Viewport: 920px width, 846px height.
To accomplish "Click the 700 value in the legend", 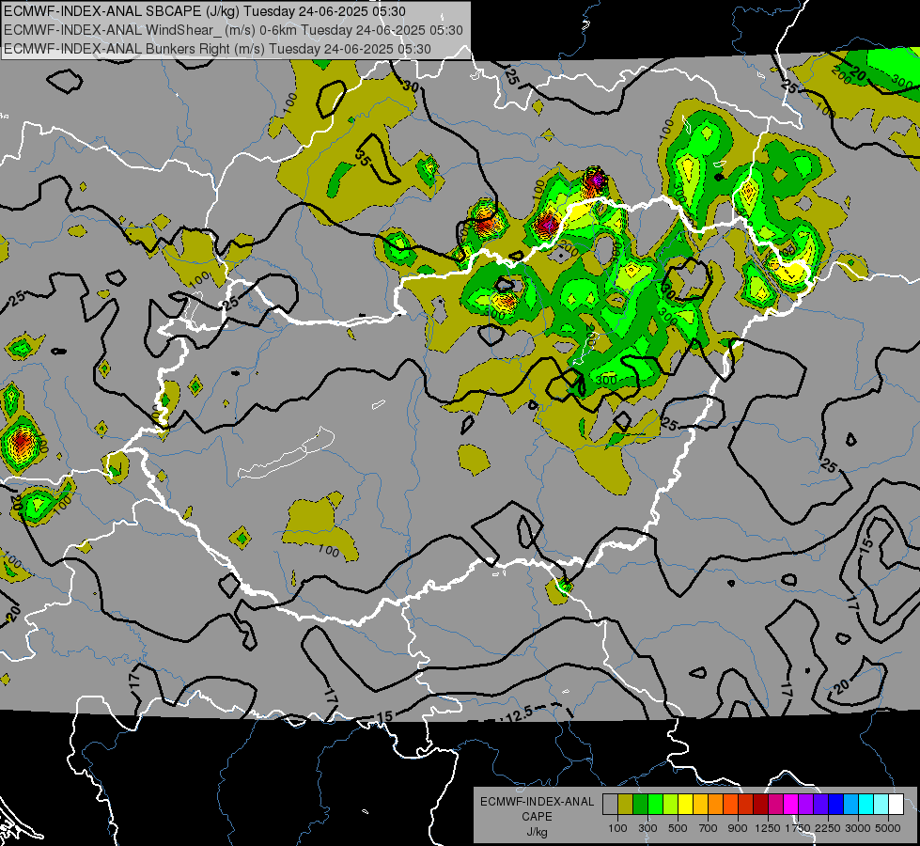I will 709,828.
